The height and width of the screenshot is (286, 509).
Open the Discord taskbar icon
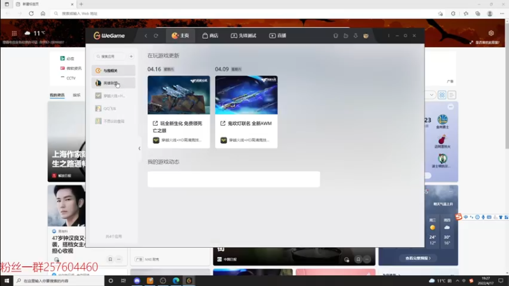tap(137, 281)
